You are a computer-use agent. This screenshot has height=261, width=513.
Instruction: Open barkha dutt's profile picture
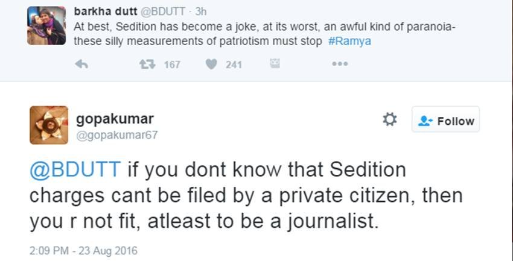click(46, 26)
